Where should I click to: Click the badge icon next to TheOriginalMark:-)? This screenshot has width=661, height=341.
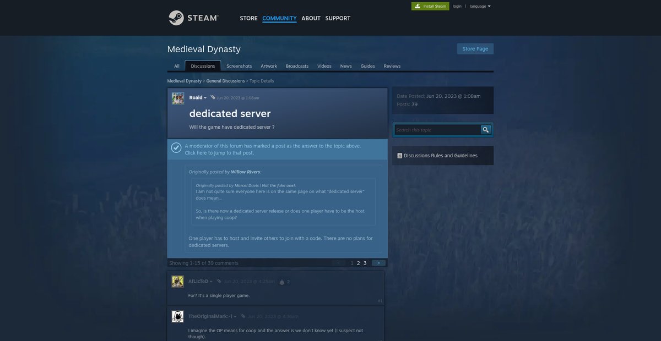pyautogui.click(x=243, y=316)
